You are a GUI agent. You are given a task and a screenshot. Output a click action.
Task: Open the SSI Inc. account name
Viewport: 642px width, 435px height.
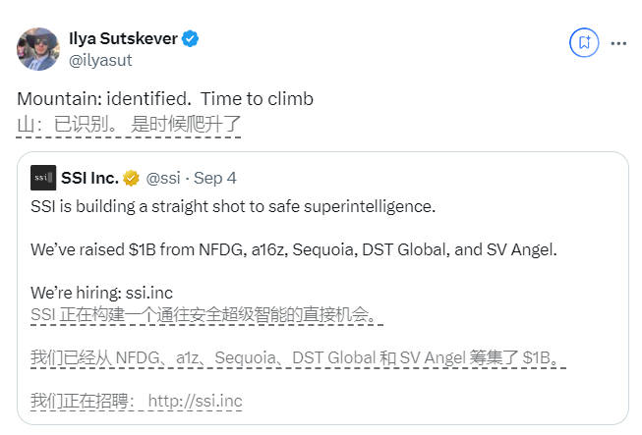click(89, 179)
